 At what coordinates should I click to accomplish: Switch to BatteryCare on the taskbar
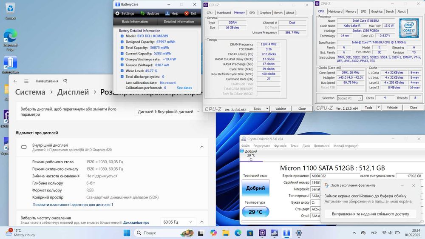click(x=286, y=233)
